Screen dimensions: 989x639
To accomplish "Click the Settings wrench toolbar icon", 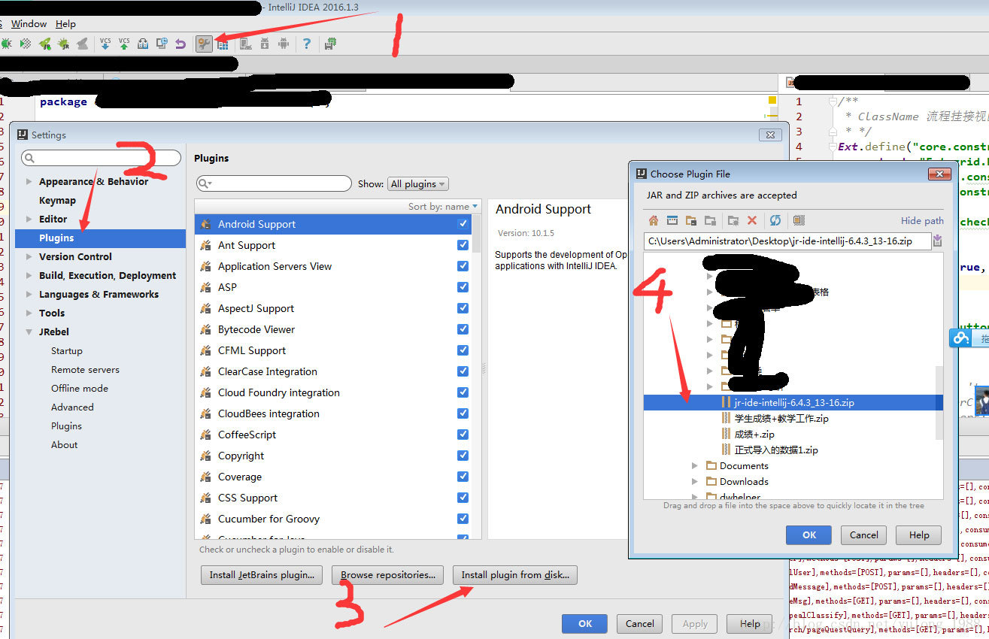I will 204,44.
